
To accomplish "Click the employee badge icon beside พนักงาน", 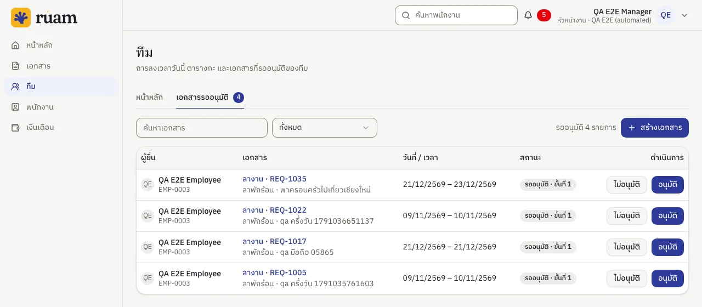I will [x=15, y=107].
